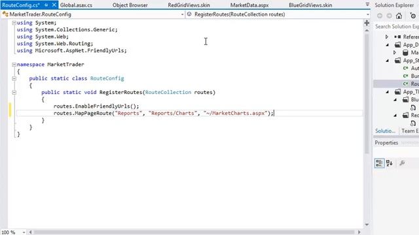Switch to the Solution Explorer bottom tab
Screen dimensions: 419x235
[385, 131]
